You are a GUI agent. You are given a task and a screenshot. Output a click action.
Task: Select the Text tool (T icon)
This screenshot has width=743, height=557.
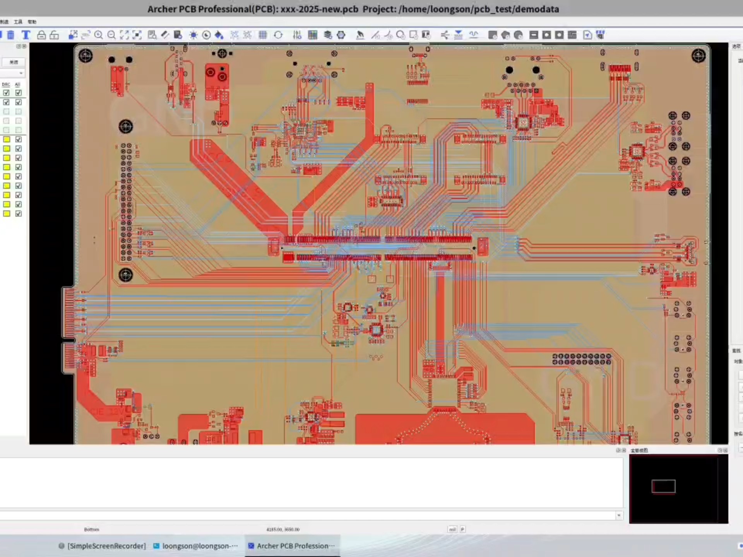[x=26, y=35]
